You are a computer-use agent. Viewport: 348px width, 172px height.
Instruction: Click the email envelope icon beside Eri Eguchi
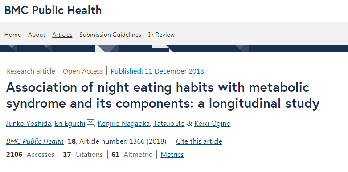click(90, 122)
